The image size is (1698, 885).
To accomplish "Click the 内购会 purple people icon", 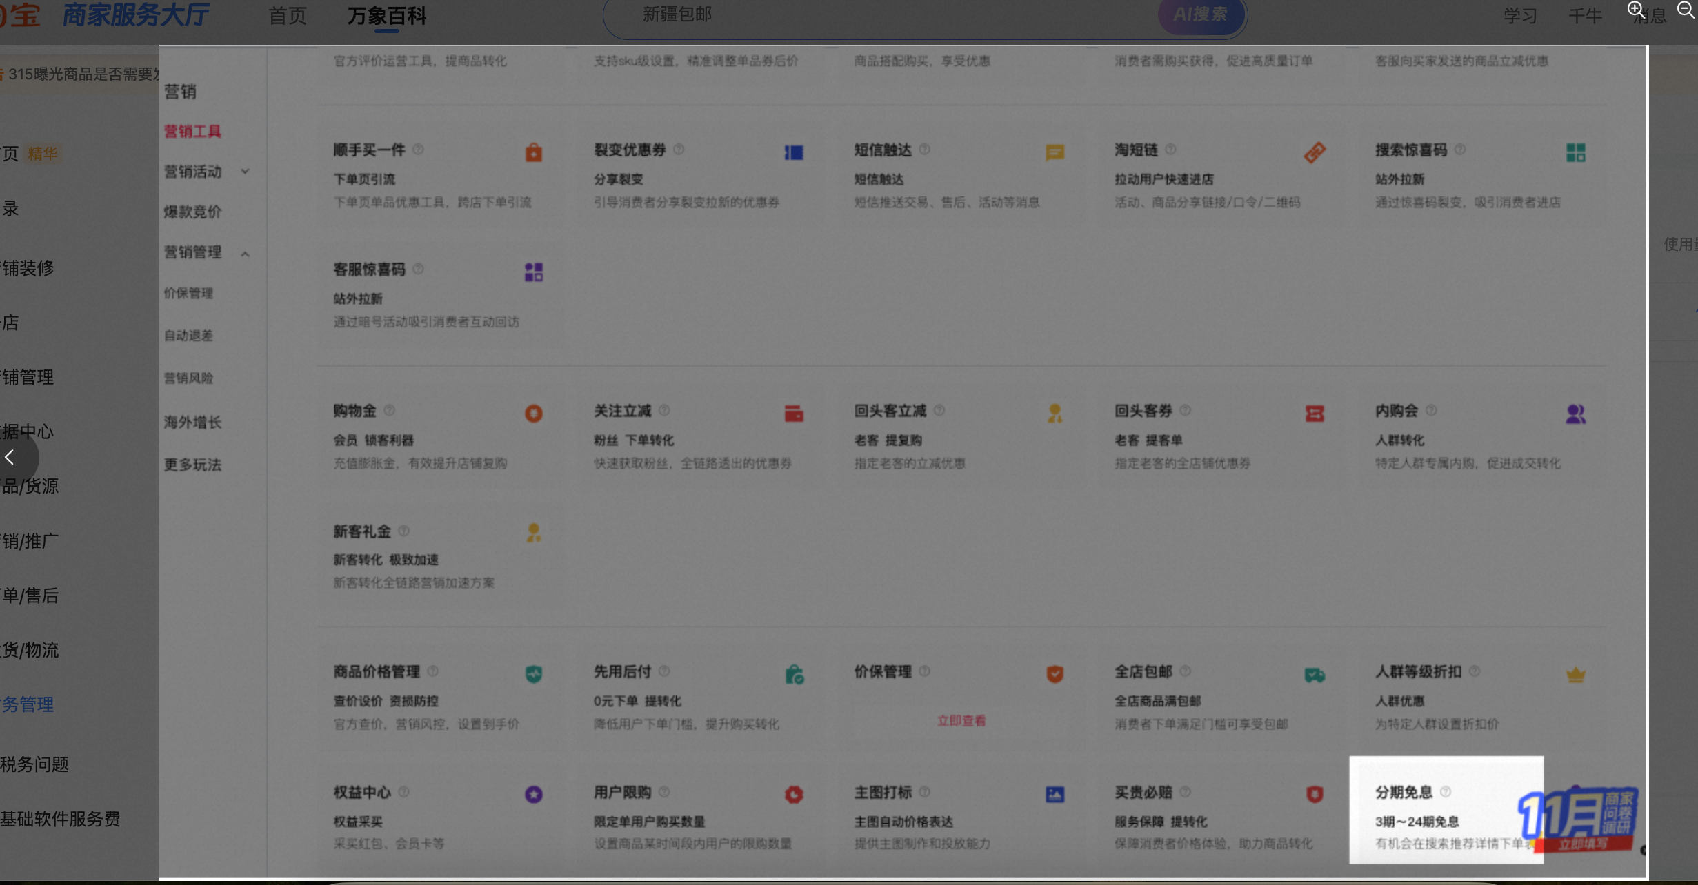I will pyautogui.click(x=1575, y=414).
